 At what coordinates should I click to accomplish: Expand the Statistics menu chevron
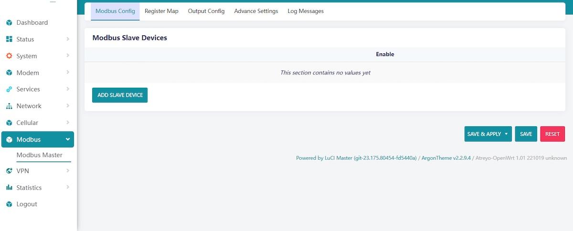point(68,187)
